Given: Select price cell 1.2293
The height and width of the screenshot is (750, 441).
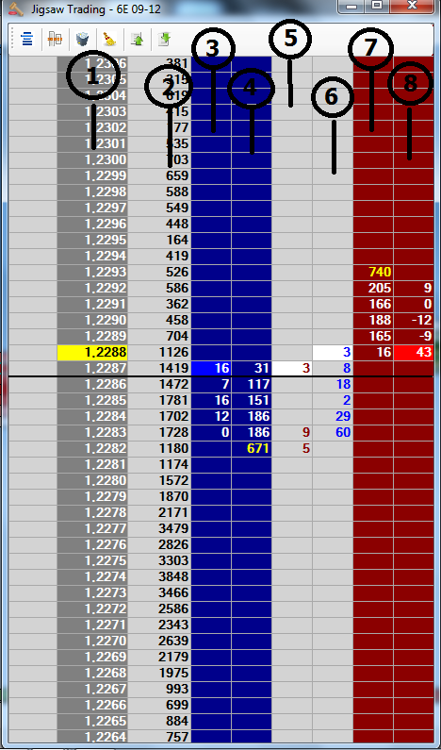Looking at the screenshot, I should pyautogui.click(x=92, y=272).
